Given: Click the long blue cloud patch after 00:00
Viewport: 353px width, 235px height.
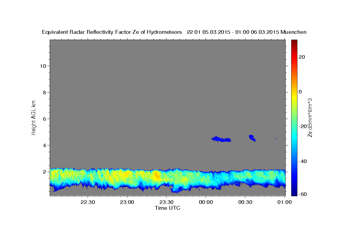Looking at the screenshot, I should point(222,139).
